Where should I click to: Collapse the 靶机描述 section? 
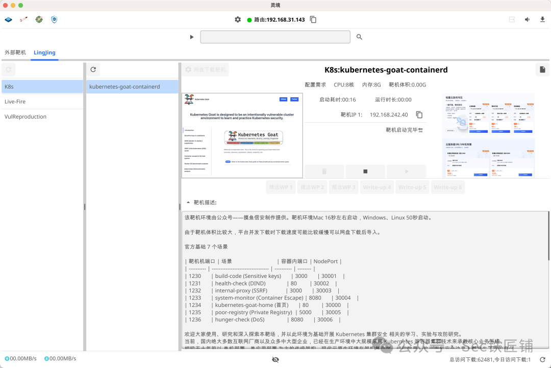click(188, 202)
